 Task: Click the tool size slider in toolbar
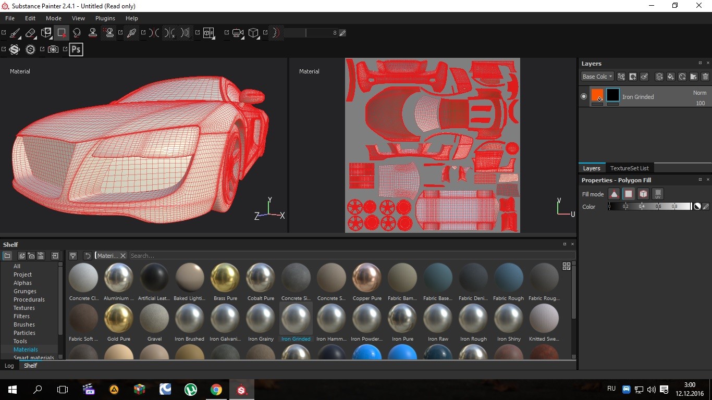tap(311, 33)
